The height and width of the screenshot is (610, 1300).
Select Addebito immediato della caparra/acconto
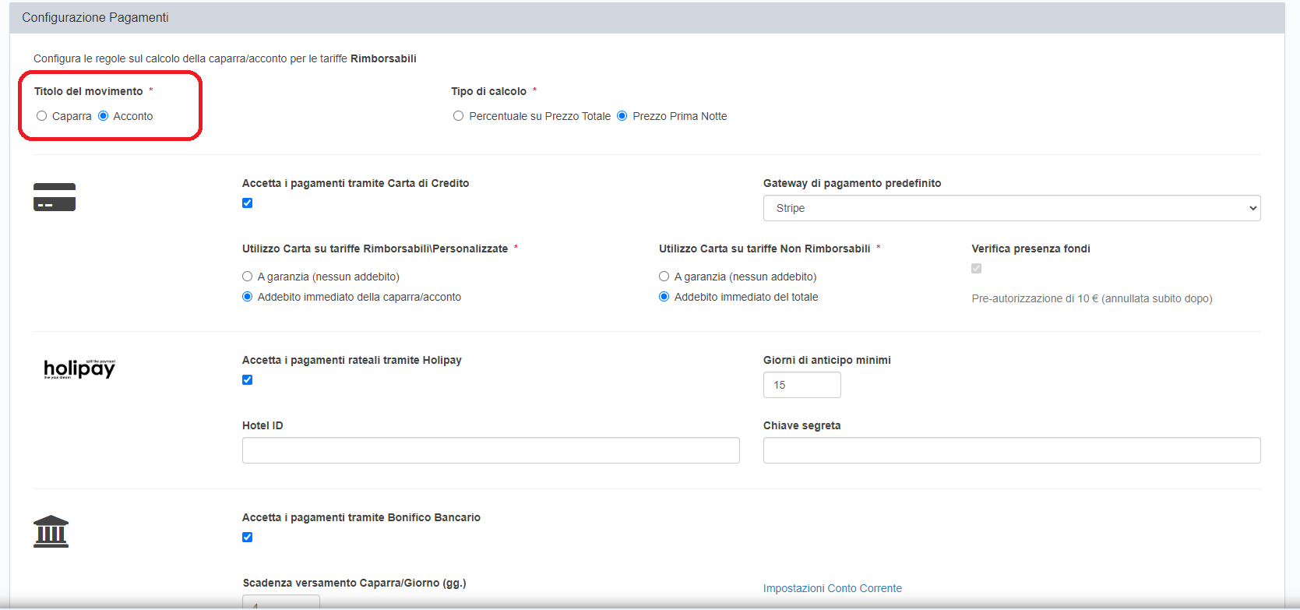[248, 297]
